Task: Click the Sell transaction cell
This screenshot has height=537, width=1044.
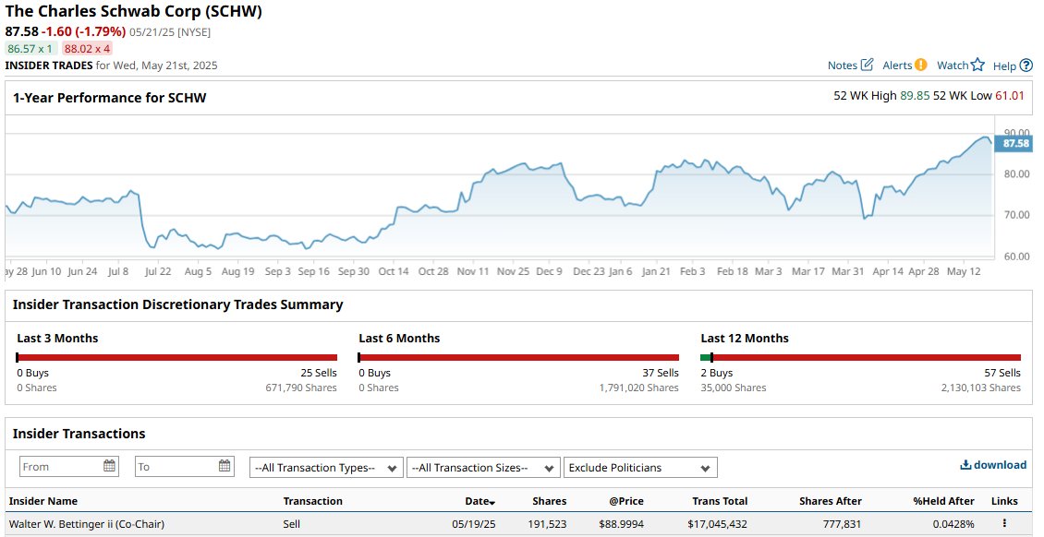Action: pyautogui.click(x=292, y=524)
